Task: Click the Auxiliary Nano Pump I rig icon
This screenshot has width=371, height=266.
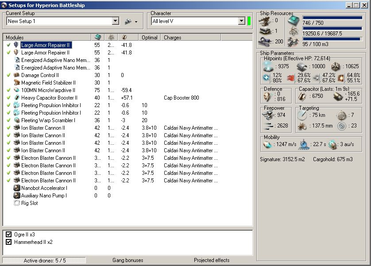Action: (x=16, y=196)
